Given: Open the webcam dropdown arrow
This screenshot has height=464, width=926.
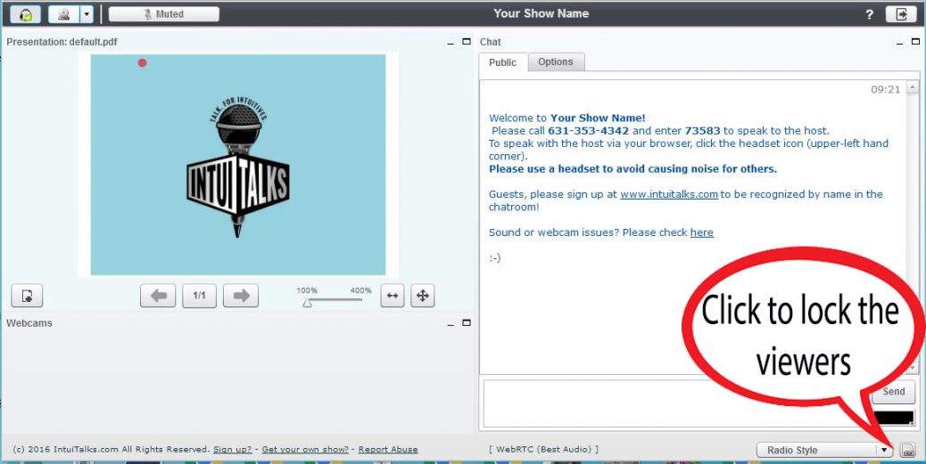Looking at the screenshot, I should coord(87,14).
